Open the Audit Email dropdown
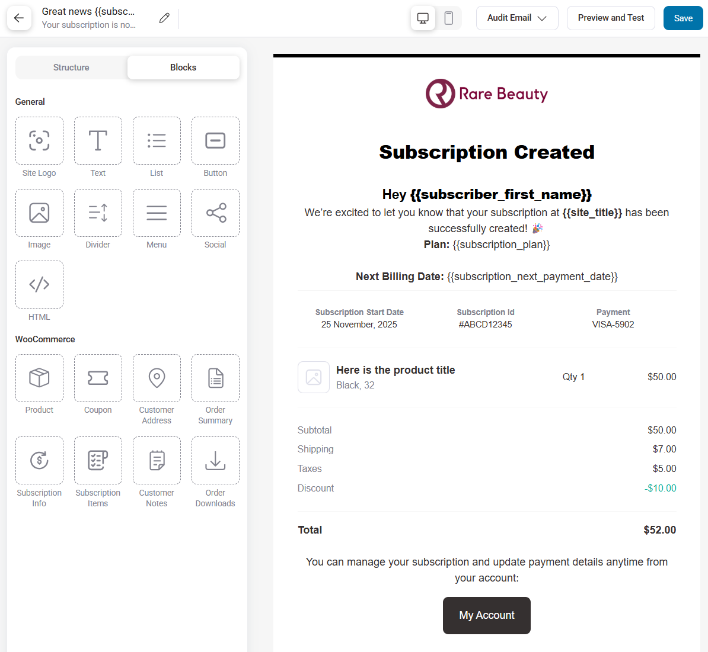Screen dimensions: 708x652 [516, 18]
